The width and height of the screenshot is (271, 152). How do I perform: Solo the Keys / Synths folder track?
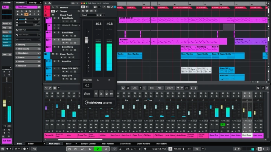[57, 54]
